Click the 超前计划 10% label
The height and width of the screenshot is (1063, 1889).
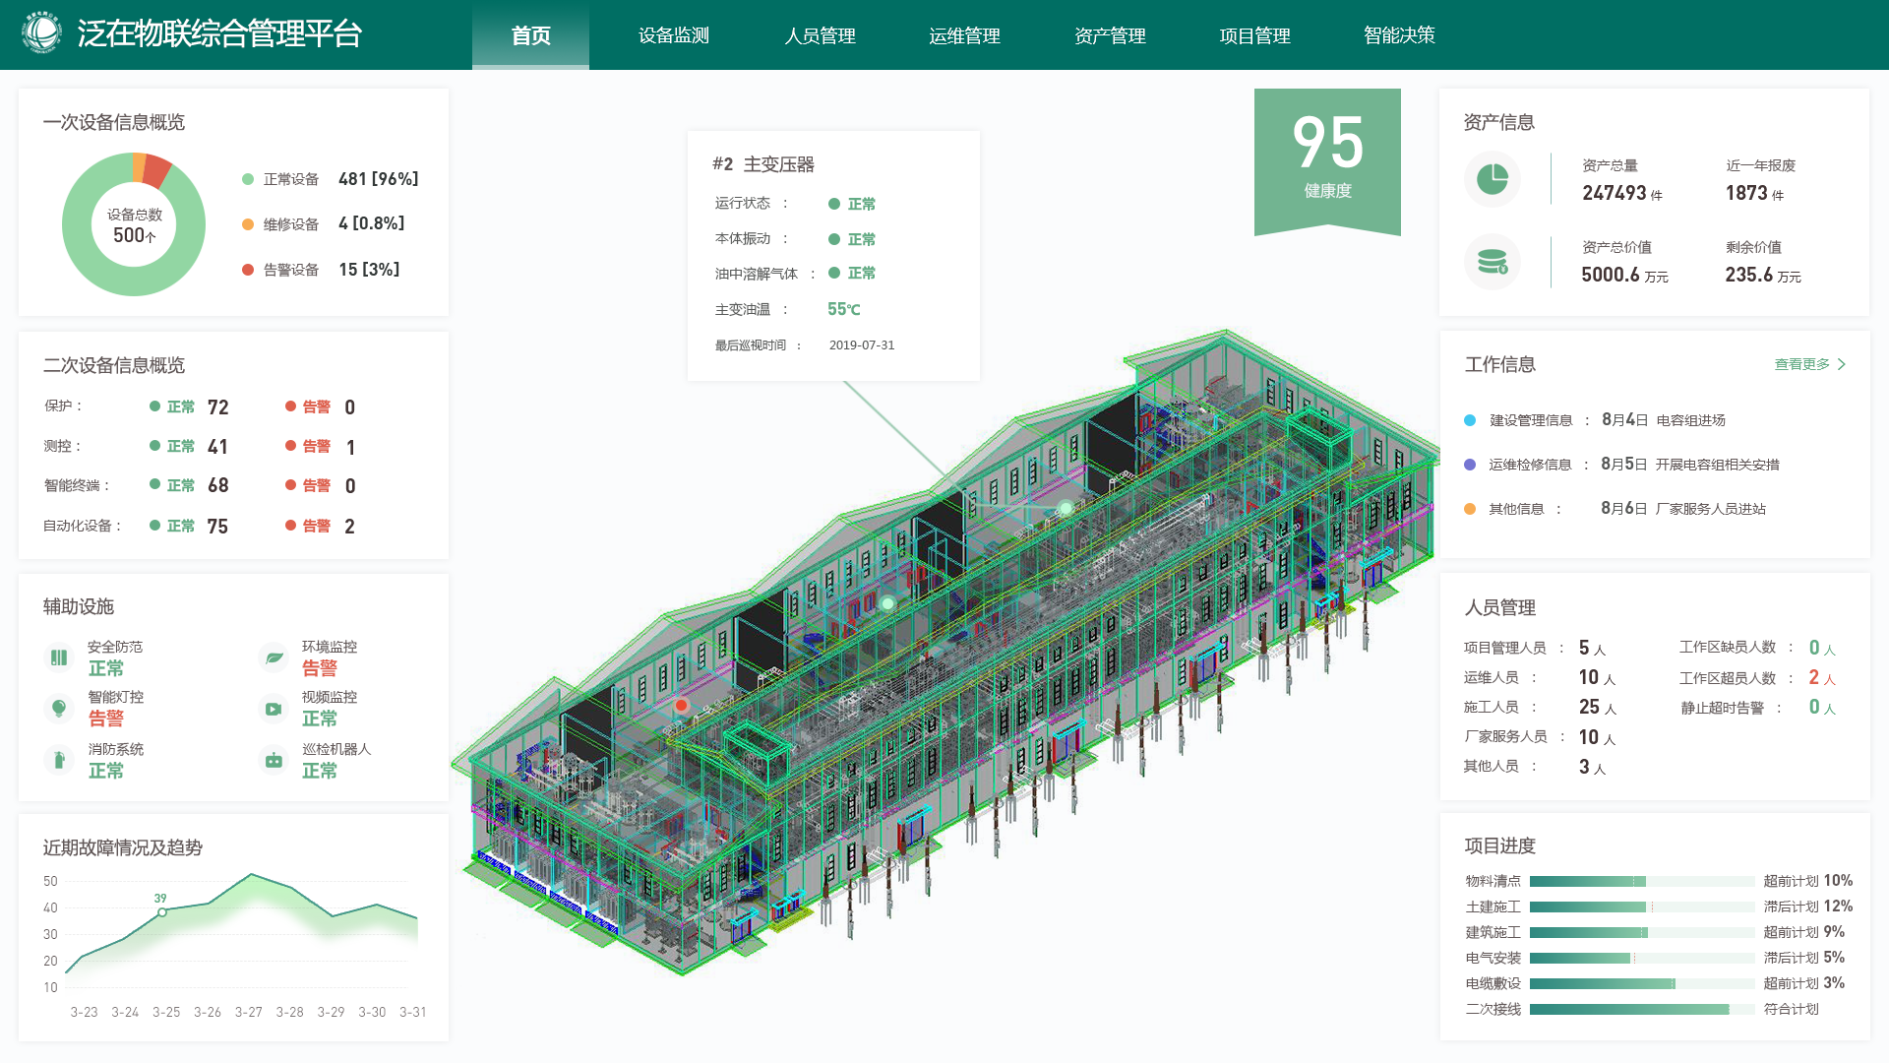[x=1807, y=881]
